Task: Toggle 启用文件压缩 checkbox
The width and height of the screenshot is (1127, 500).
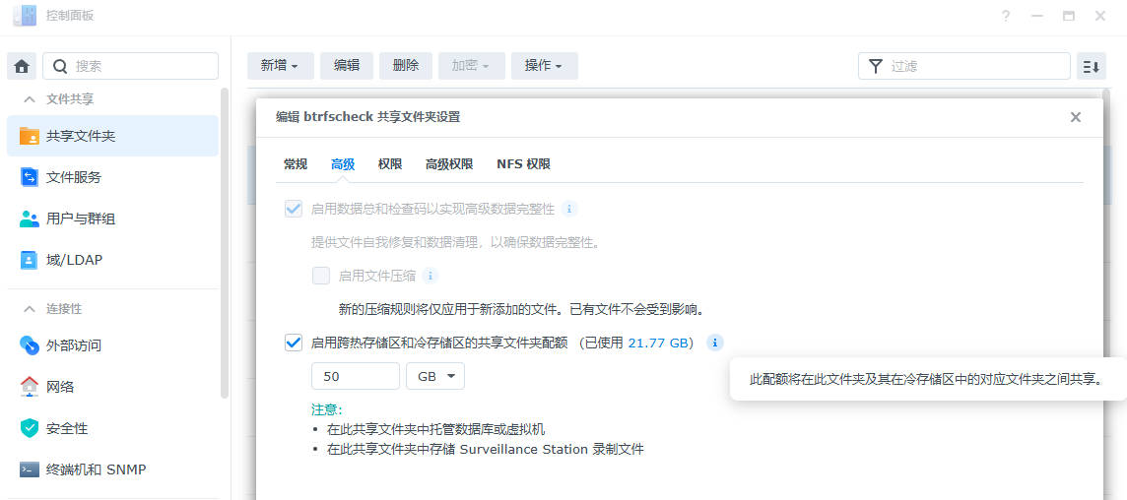Action: (x=321, y=276)
